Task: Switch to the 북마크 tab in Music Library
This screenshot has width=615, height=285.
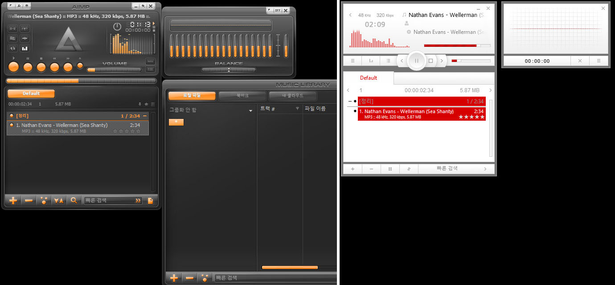Action: (x=242, y=96)
